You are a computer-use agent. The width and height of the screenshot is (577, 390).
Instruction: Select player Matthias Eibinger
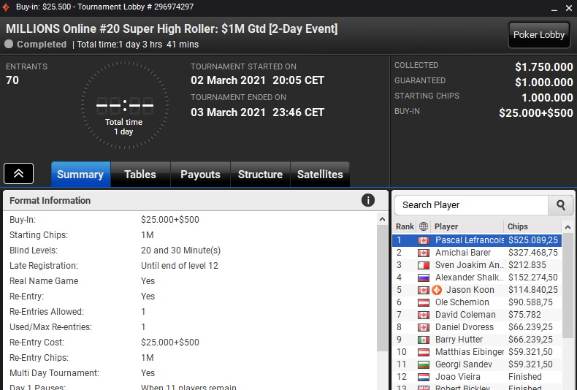[477, 352]
